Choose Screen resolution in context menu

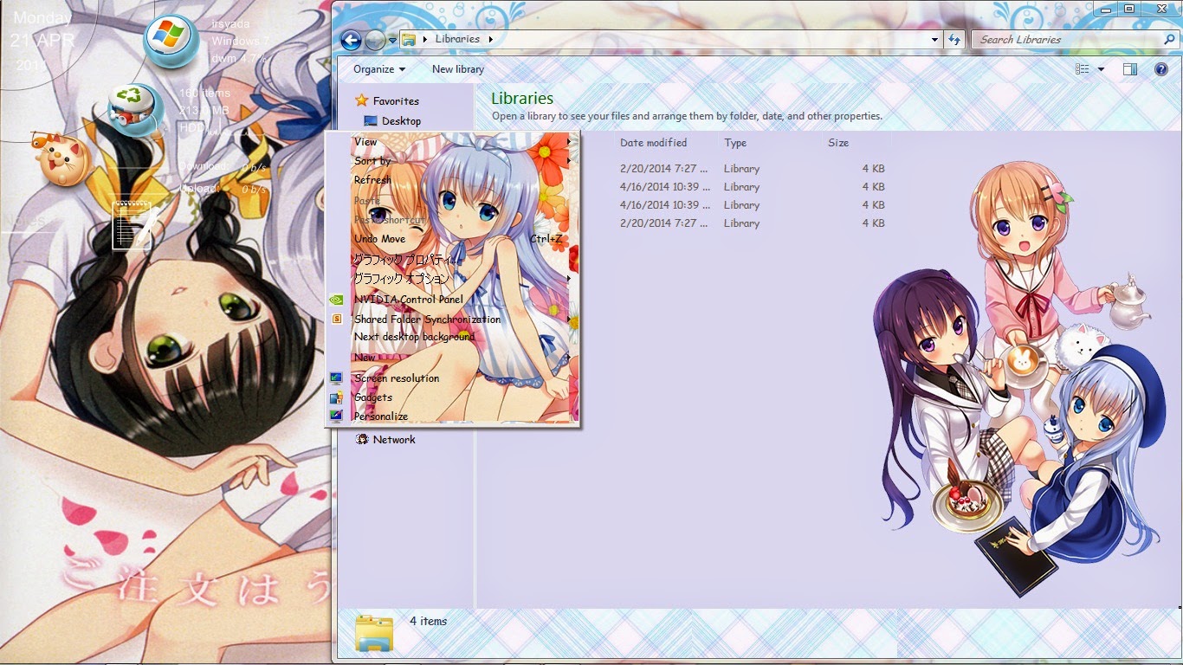[452, 378]
